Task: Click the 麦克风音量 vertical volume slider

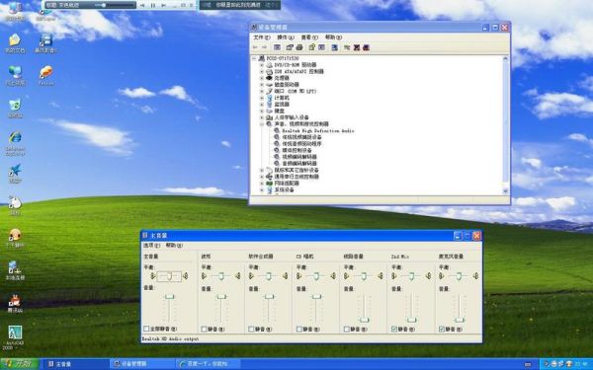Action: pyautogui.click(x=460, y=320)
